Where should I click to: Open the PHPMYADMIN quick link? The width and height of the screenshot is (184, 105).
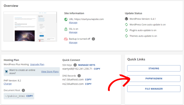[154, 78]
